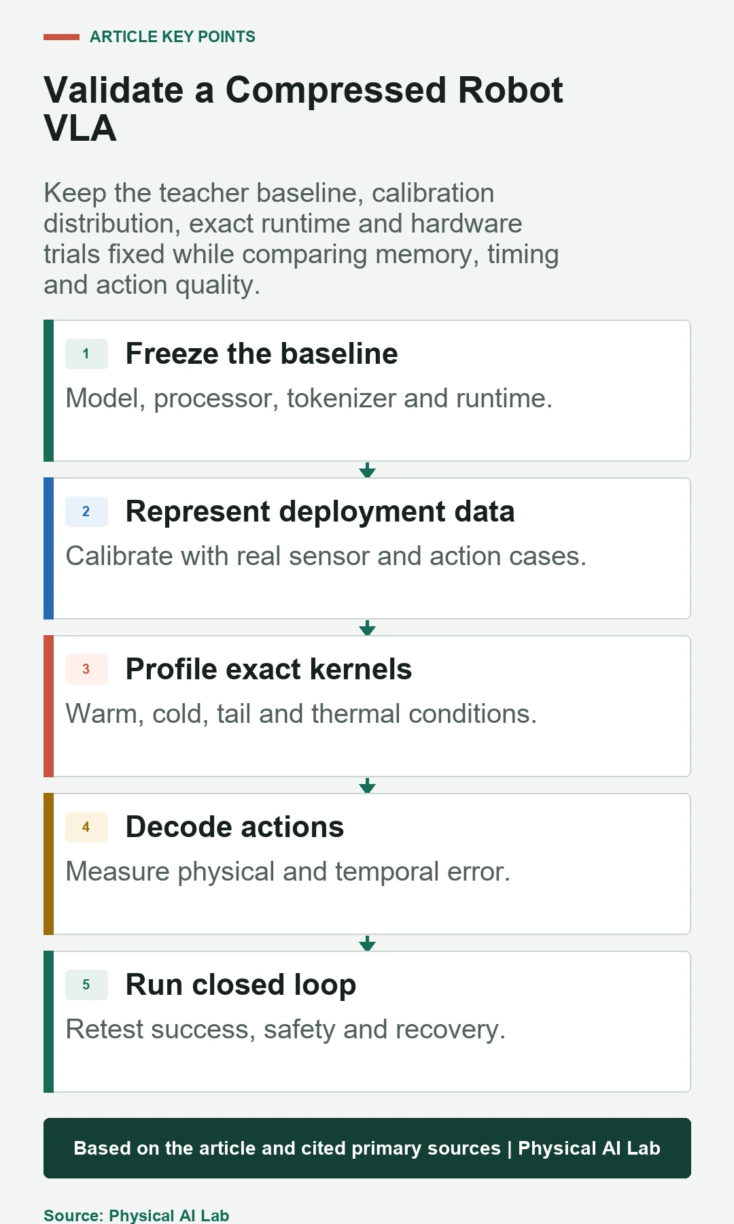Click the Source: Physical AI Lab link

[136, 1215]
